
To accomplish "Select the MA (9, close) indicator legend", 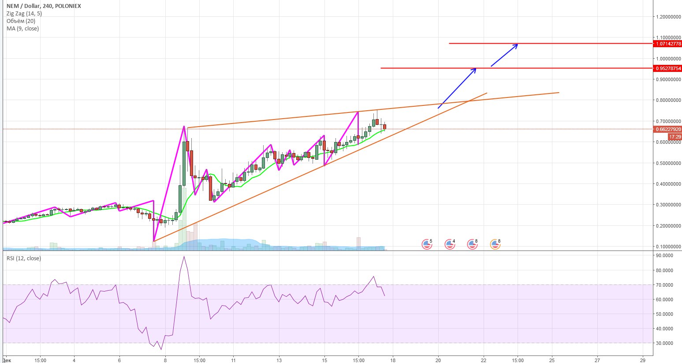I will click(x=22, y=29).
